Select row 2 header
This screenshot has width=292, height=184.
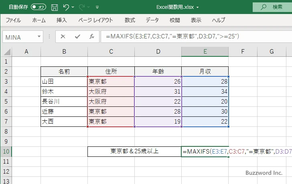[x=6, y=72]
